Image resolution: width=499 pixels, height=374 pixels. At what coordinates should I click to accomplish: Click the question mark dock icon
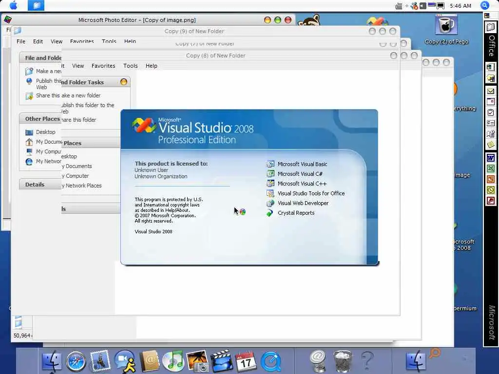pyautogui.click(x=367, y=361)
